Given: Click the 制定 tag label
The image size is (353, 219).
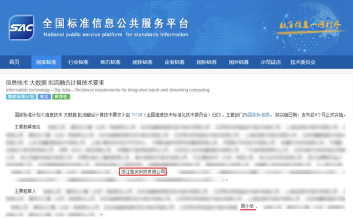Looking at the screenshot, I should [x=44, y=97].
